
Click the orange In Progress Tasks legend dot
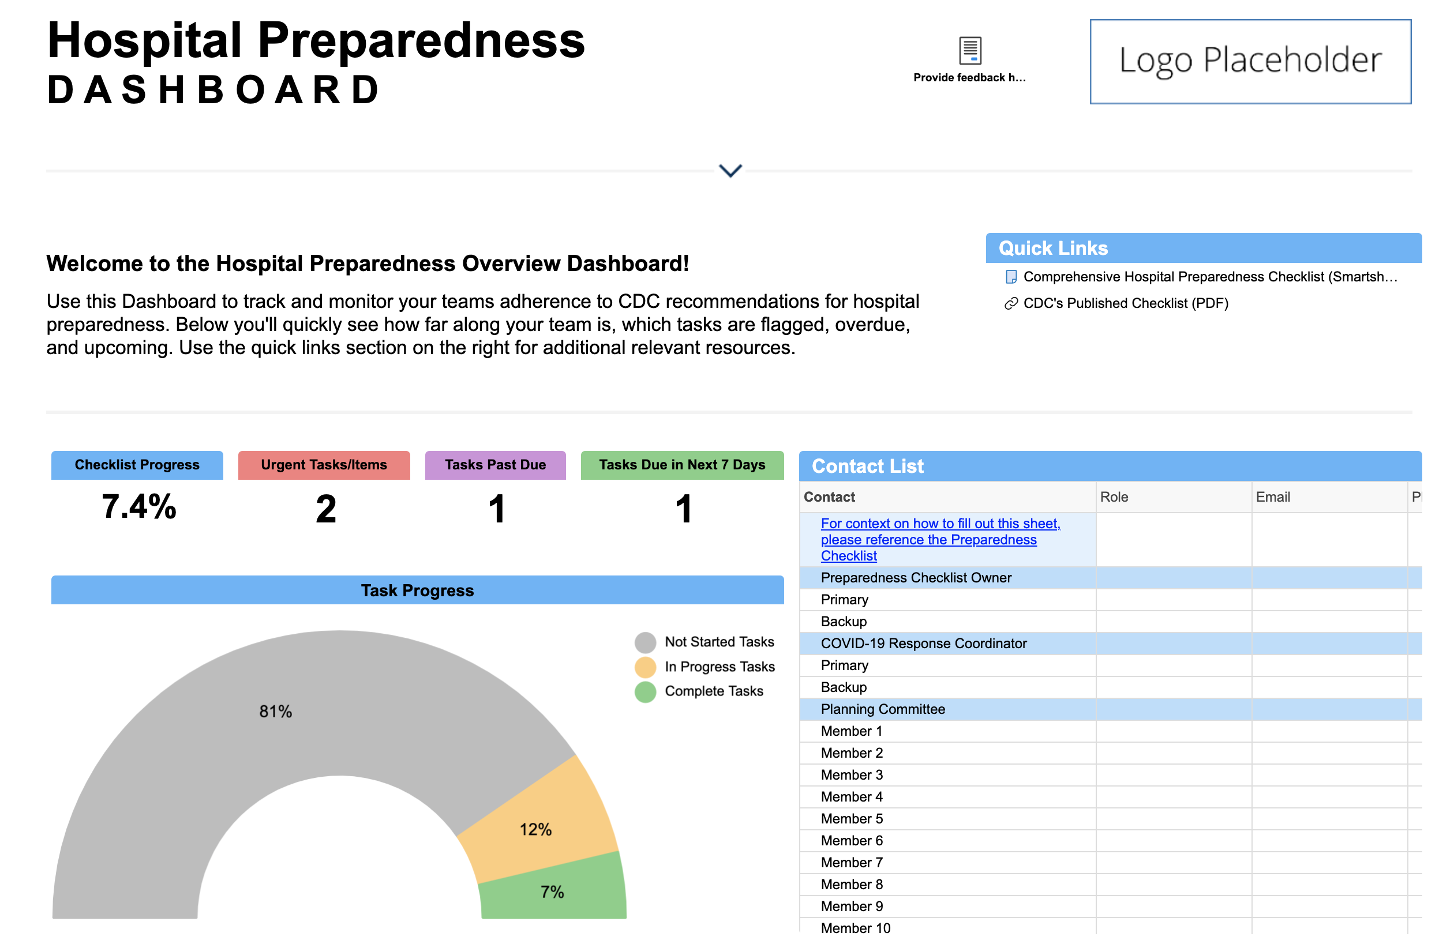click(x=645, y=667)
